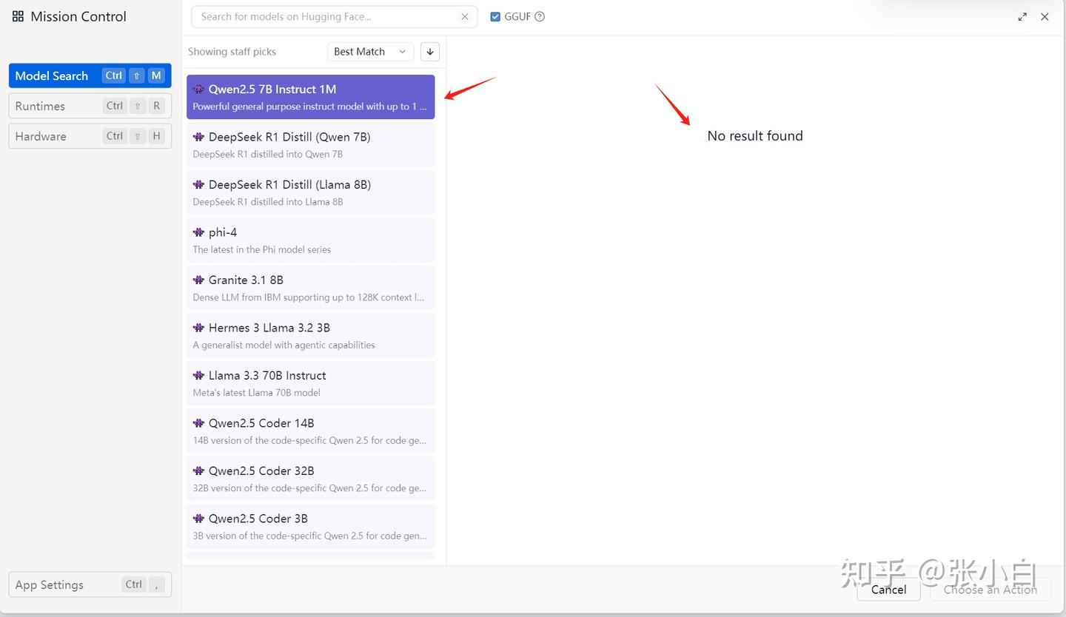Image resolution: width=1066 pixels, height=617 pixels.
Task: Click the Hermes 3 Llama 3.2 3B model icon
Action: pyautogui.click(x=198, y=328)
